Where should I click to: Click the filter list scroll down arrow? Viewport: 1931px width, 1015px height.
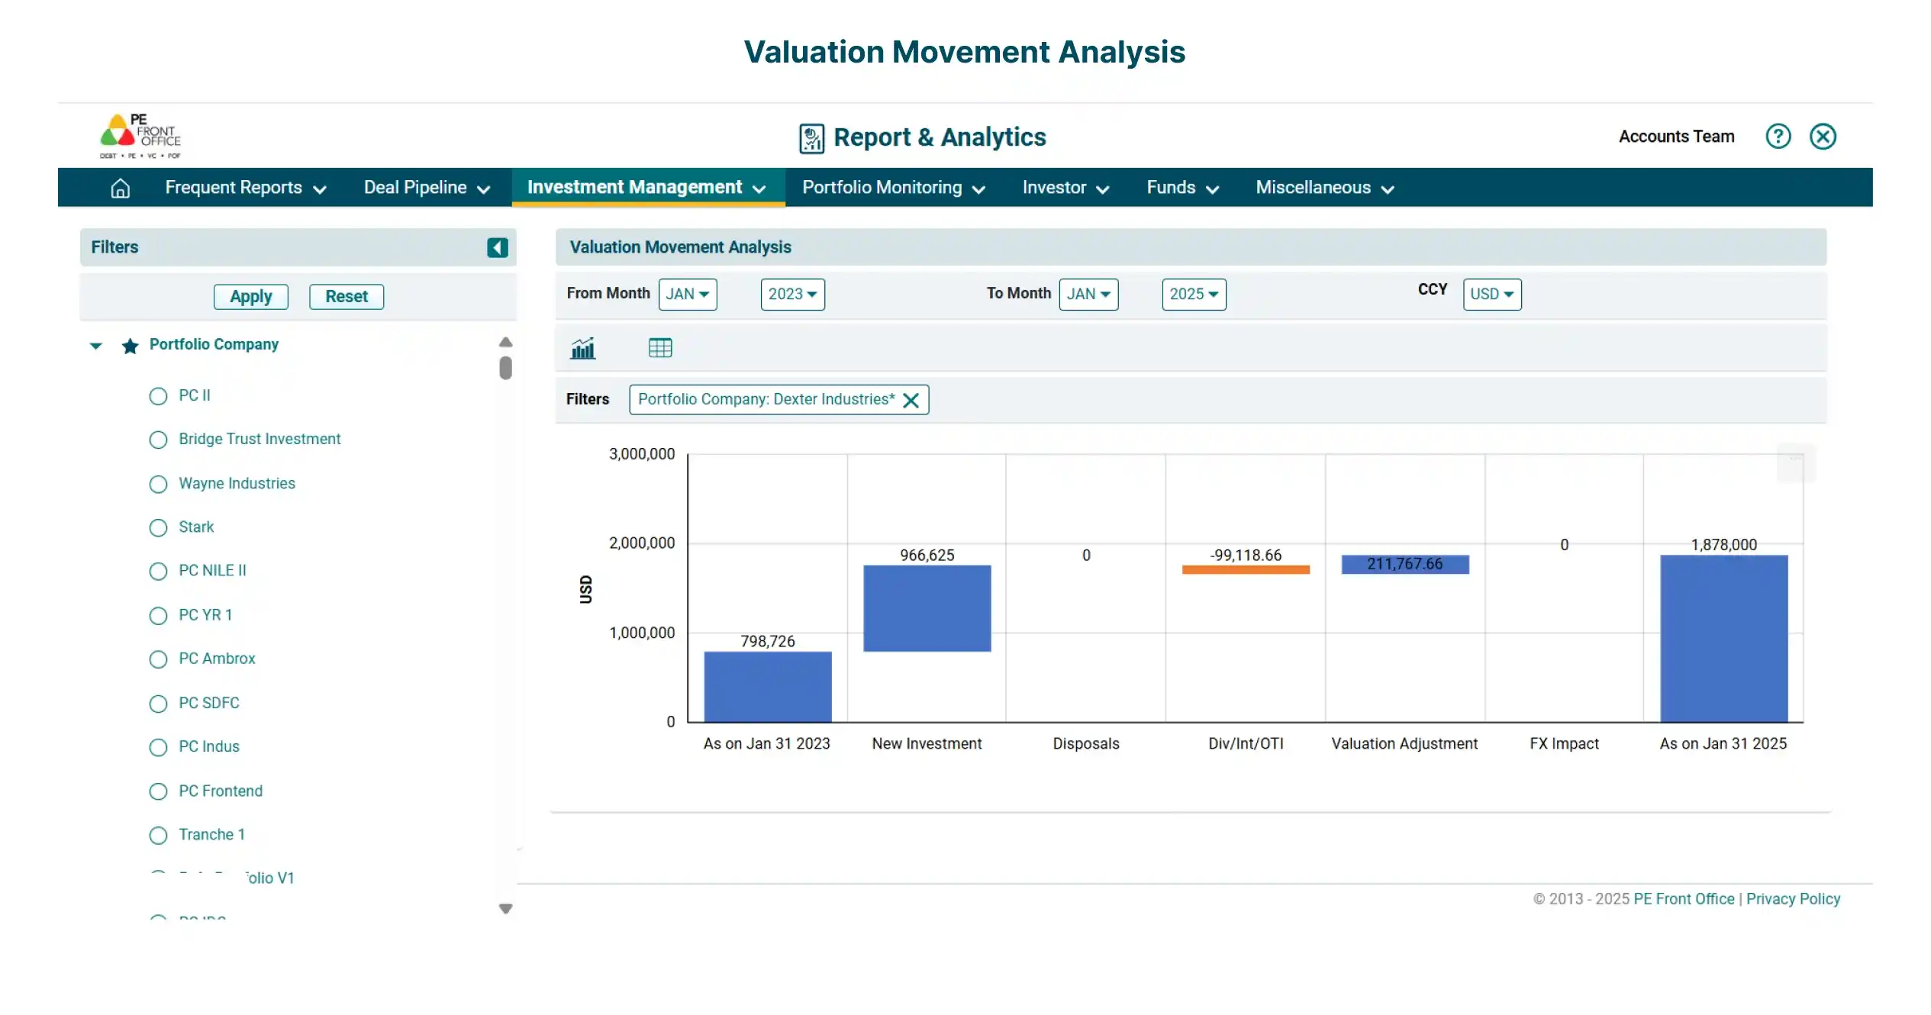(x=505, y=908)
